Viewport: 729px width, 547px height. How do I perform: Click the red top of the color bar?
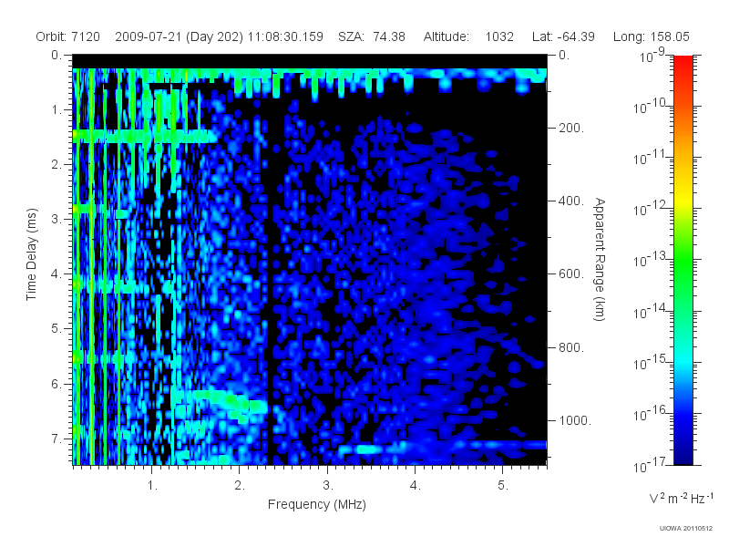[683, 63]
